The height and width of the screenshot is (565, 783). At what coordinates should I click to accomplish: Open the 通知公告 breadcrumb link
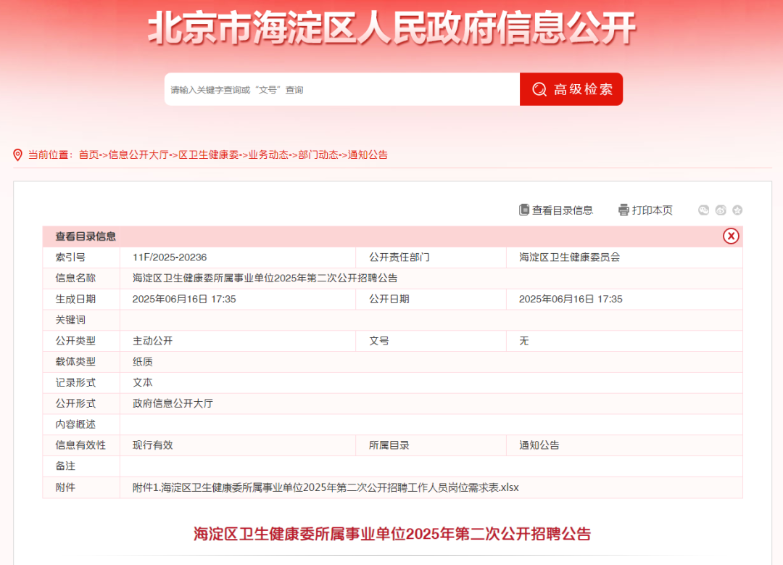coord(368,155)
